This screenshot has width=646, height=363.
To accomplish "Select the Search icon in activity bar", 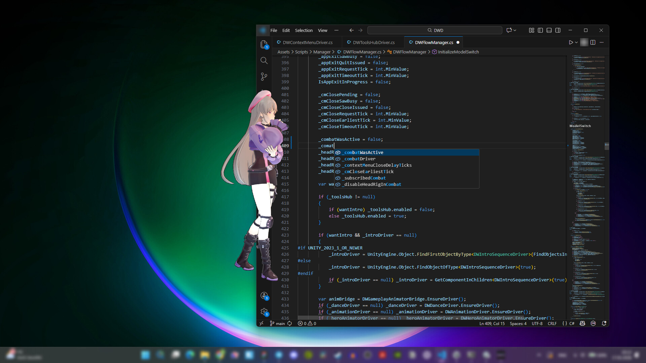I will click(x=264, y=61).
